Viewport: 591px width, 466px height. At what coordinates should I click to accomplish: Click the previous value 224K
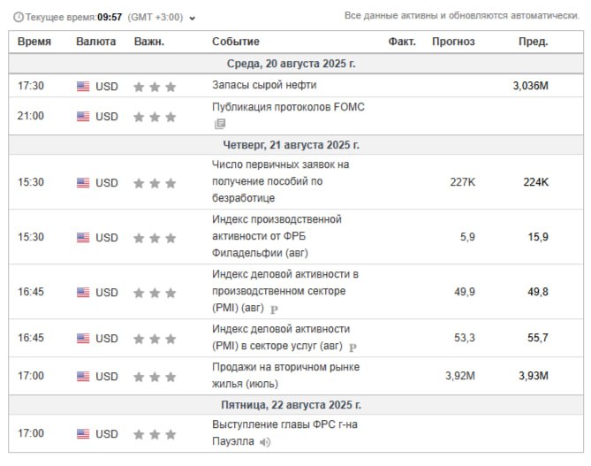(536, 182)
